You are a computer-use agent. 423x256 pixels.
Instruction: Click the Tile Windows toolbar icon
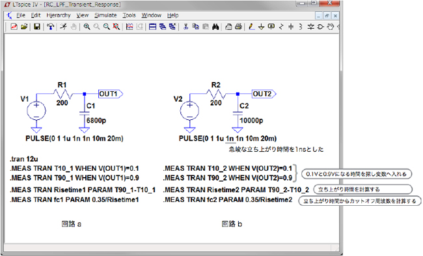point(152,27)
